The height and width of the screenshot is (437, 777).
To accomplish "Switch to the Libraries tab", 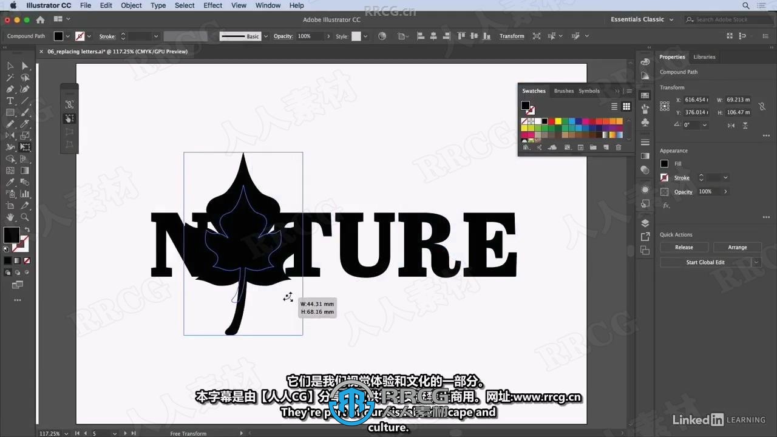I will click(704, 57).
